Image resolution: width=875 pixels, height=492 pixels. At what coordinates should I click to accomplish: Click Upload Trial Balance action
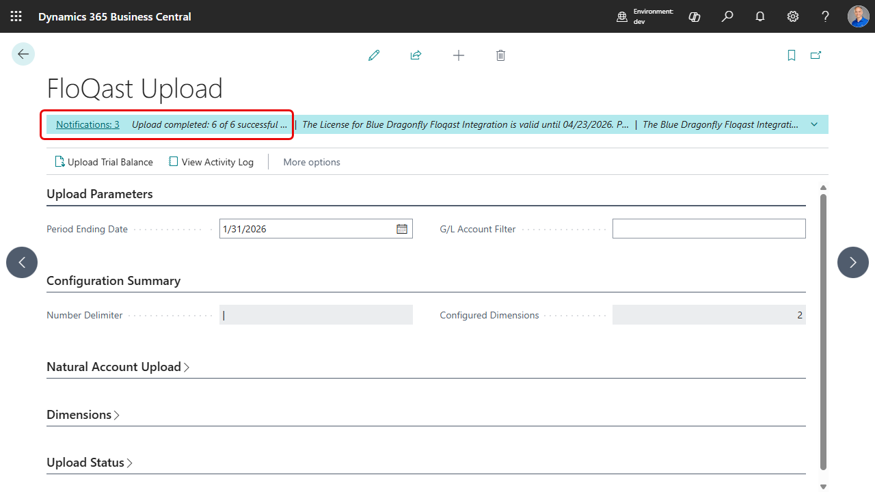click(104, 162)
